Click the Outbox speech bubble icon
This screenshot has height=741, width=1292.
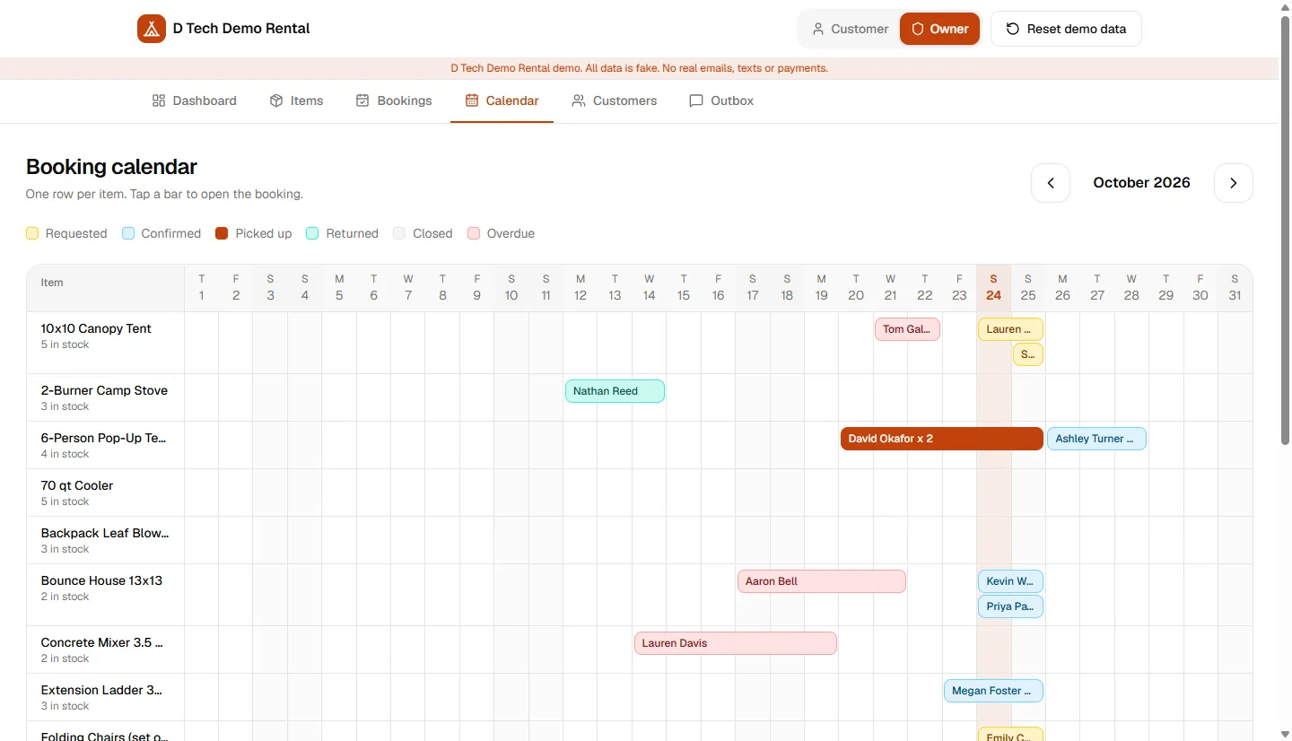696,100
